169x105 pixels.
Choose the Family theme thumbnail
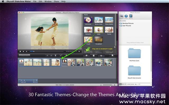coord(109,30)
